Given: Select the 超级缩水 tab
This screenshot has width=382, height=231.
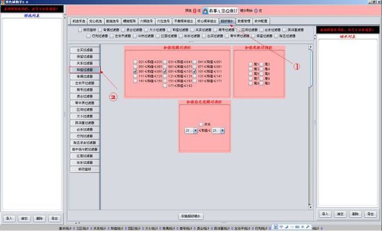Looking at the screenshot, I should (227, 21).
